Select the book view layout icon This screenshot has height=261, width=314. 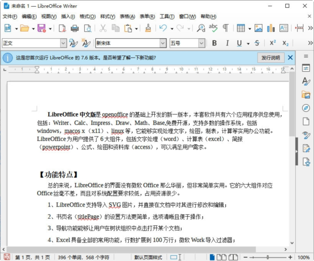click(x=233, y=257)
